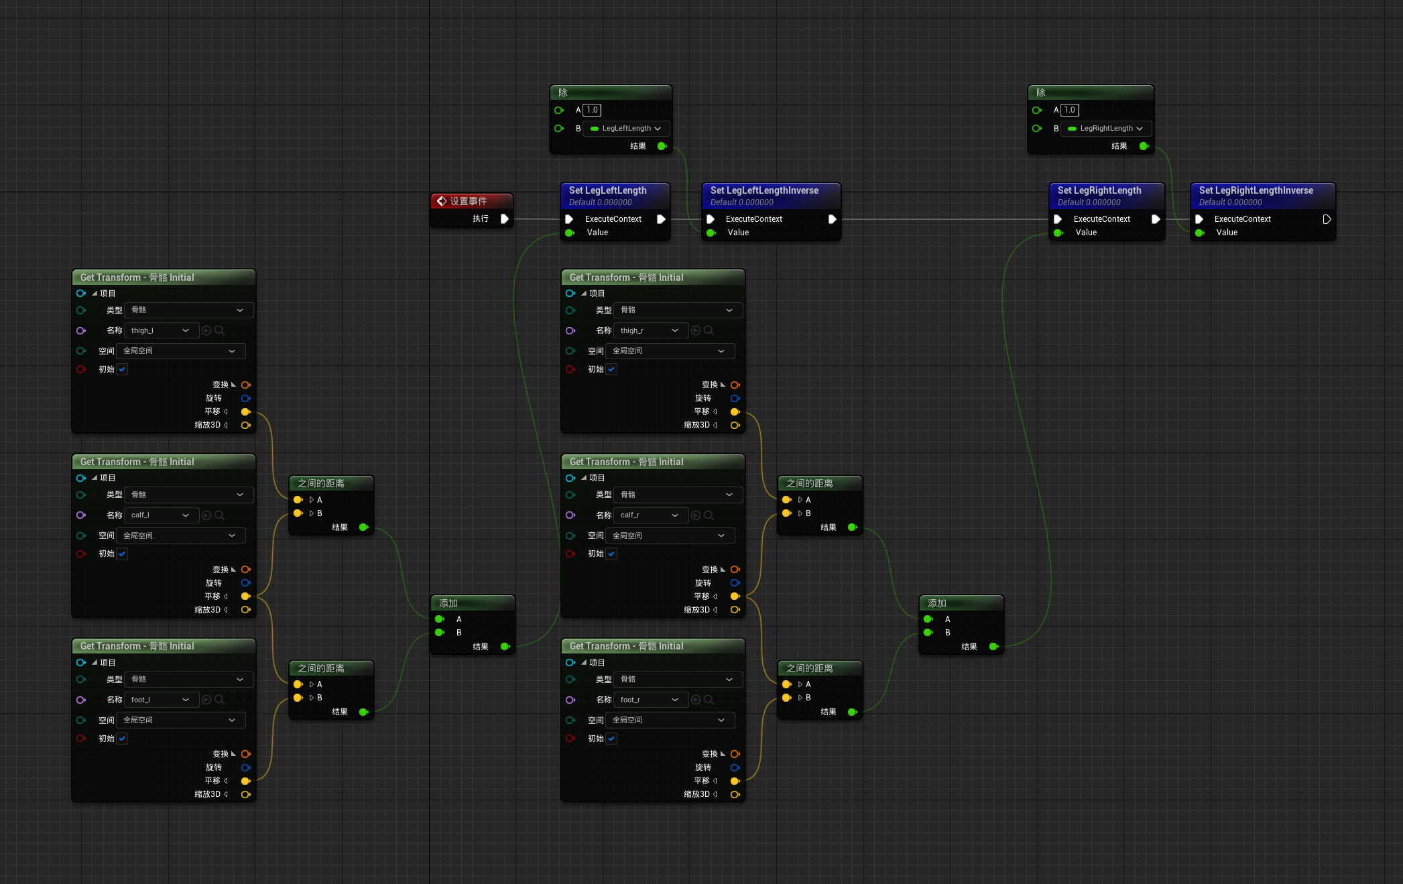This screenshot has height=884, width=1403.
Task: Uncheck 初始 checkbox on thigh_l Get Transform
Action: pos(122,369)
